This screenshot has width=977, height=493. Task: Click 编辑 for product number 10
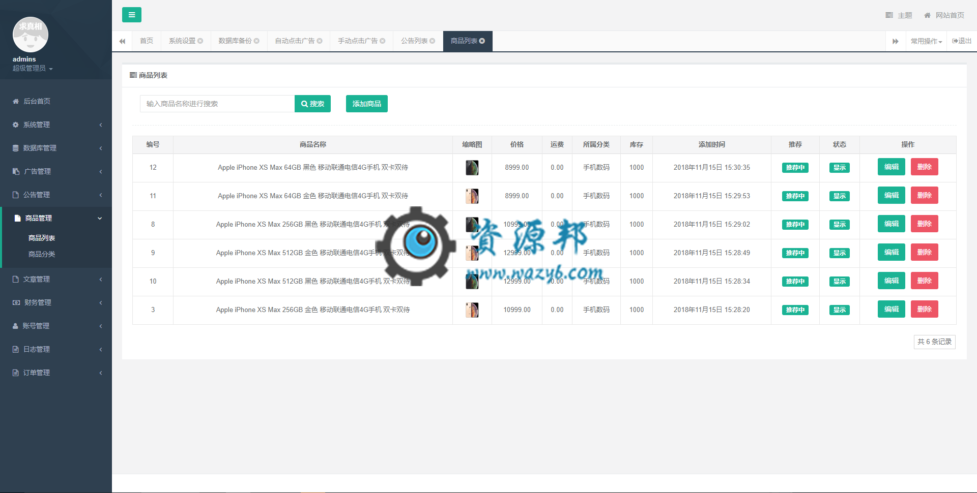[x=892, y=281]
